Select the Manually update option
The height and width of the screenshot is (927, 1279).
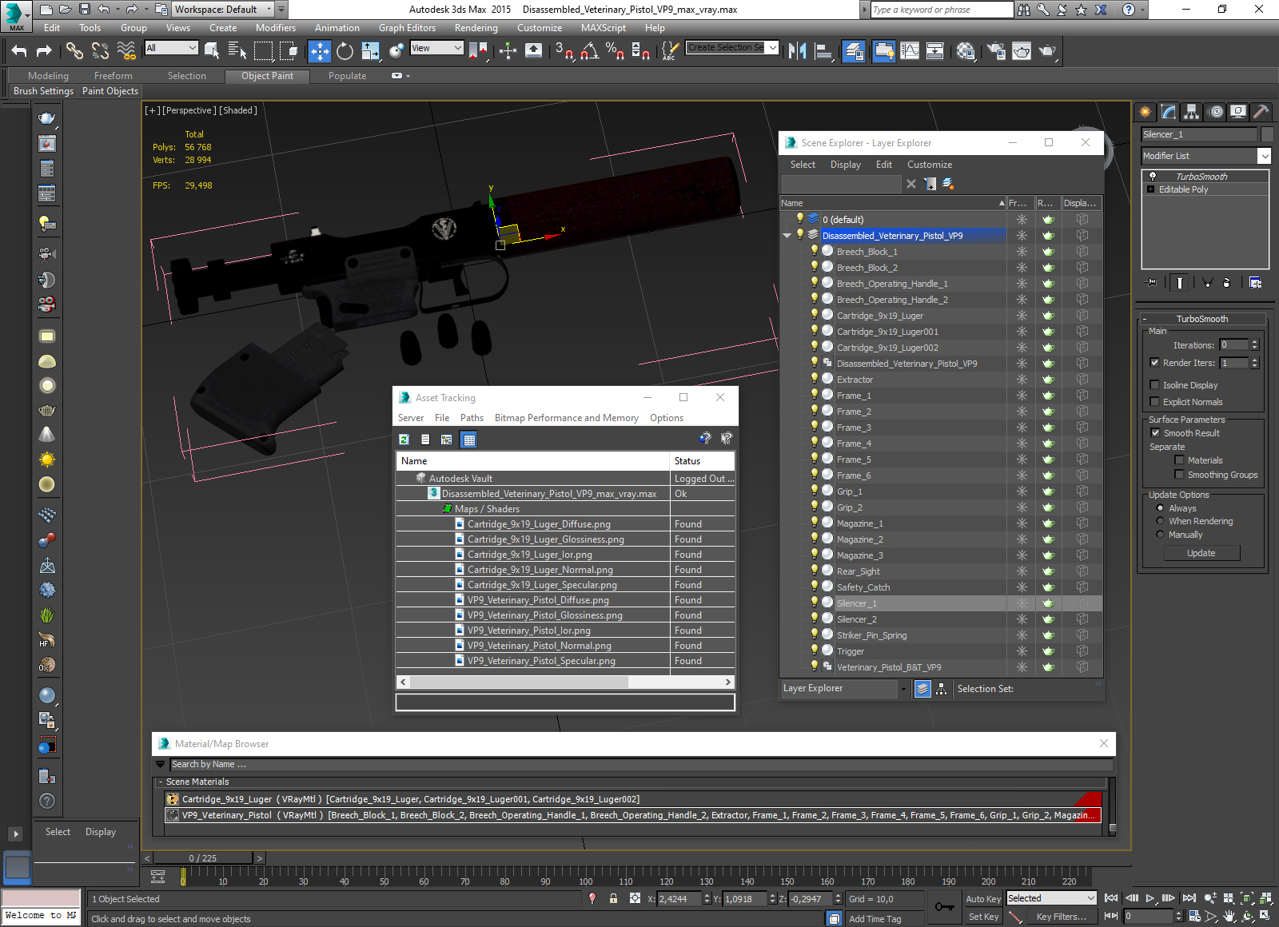(x=1160, y=535)
